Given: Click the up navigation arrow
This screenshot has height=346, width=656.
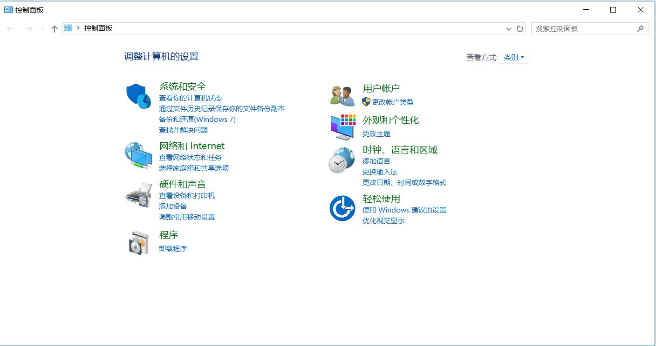Looking at the screenshot, I should point(54,28).
